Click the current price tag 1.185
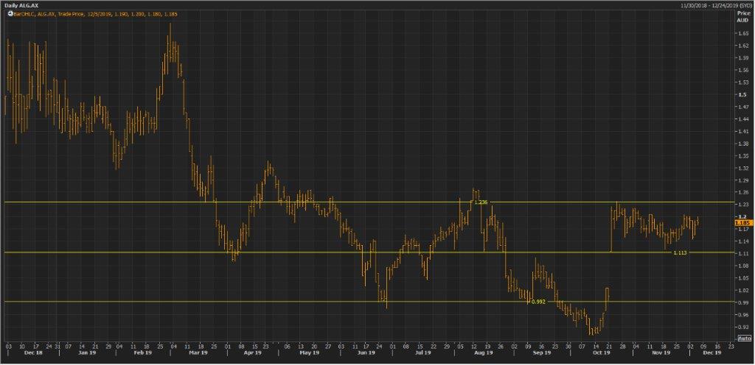This screenshot has width=755, height=365. pyautogui.click(x=742, y=222)
